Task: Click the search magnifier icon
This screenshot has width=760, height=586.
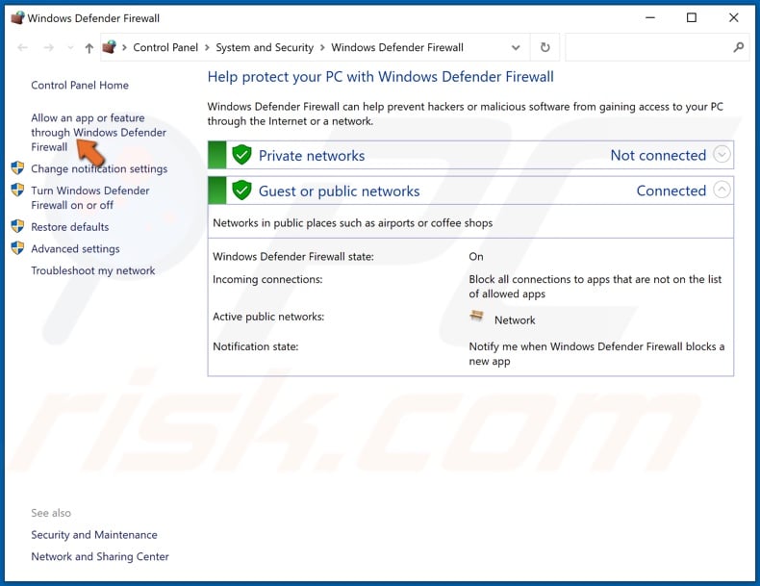Action: pyautogui.click(x=739, y=47)
